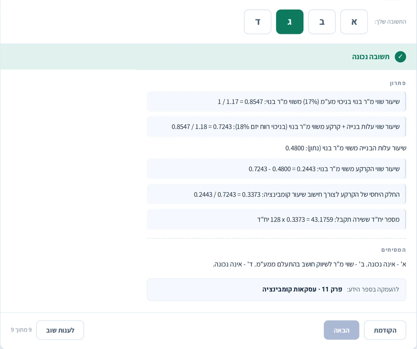
Task: Retry the question with לענות שוב
Action: tap(60, 330)
